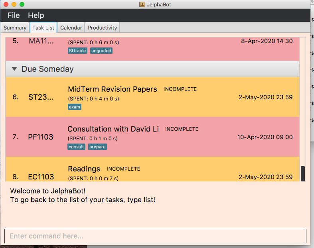This screenshot has width=314, height=248.
Task: Click the PF1103 module code
Action: [40, 137]
